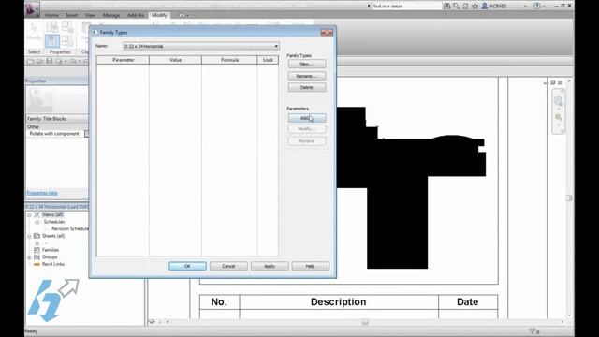Click the Help question mark icon

[537, 7]
